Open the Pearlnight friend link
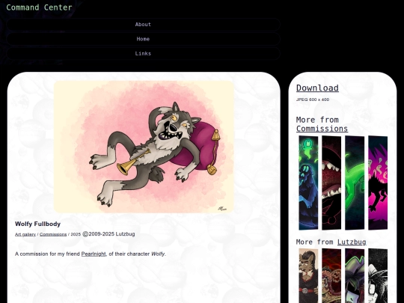The height and width of the screenshot is (303, 404). pyautogui.click(x=94, y=254)
